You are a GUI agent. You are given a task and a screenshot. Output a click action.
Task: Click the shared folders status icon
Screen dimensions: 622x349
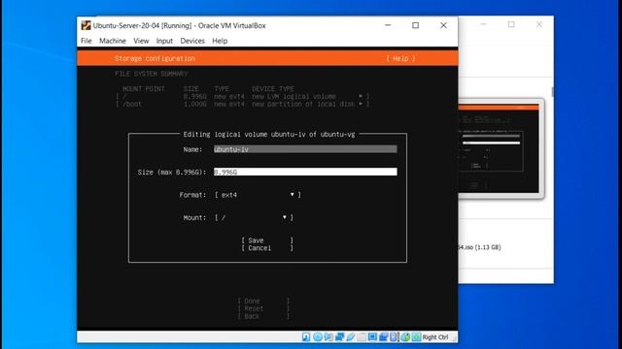point(362,337)
